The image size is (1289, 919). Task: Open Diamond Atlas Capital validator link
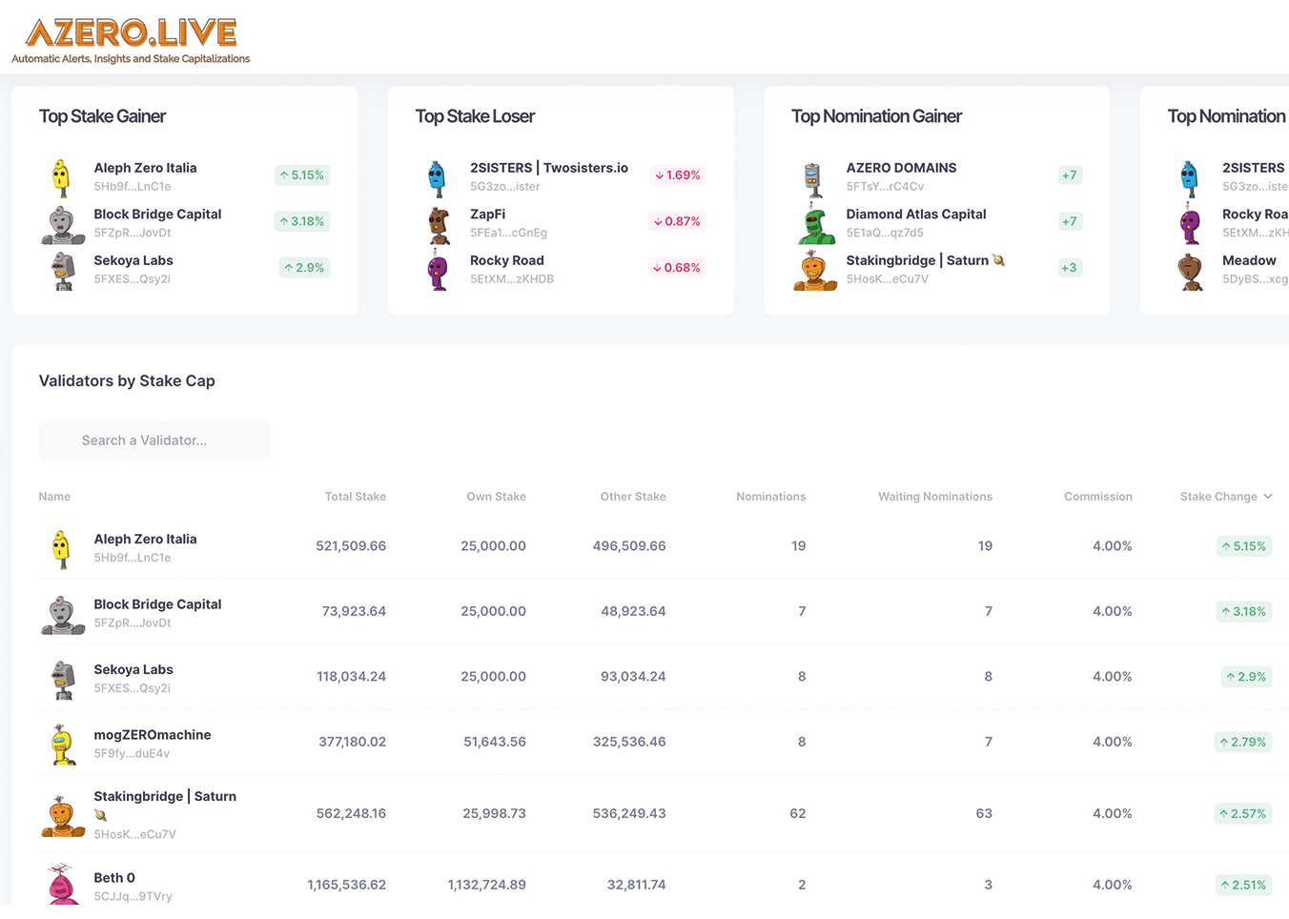click(x=916, y=214)
